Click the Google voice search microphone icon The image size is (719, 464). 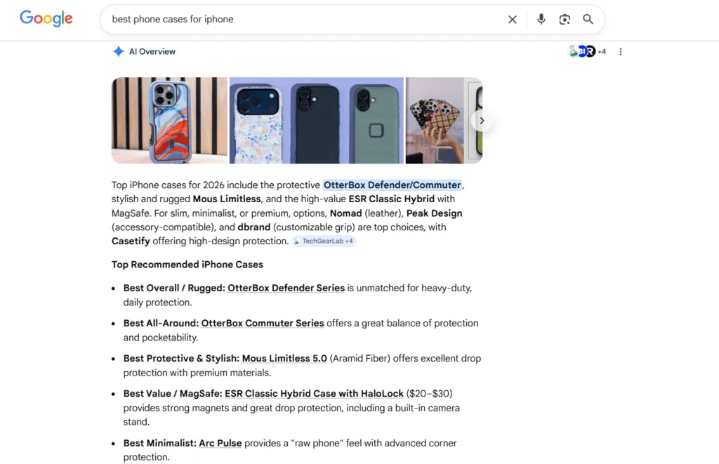[x=541, y=19]
